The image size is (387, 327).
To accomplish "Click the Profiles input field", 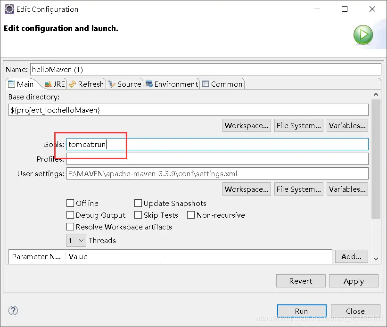I will (217, 159).
